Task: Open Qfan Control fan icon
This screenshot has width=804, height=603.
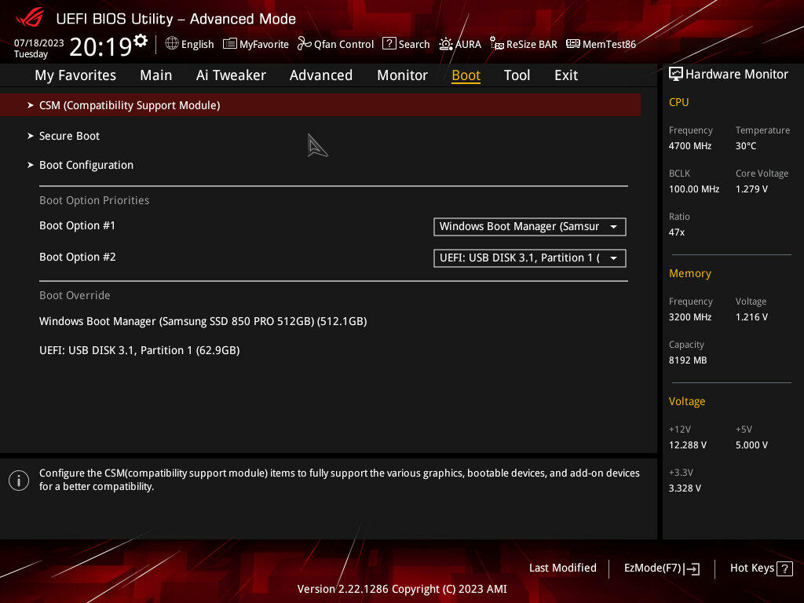Action: pyautogui.click(x=304, y=44)
